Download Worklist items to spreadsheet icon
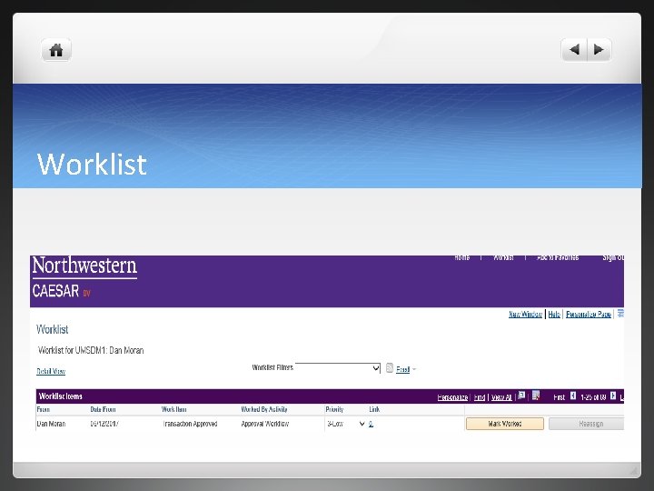 pyautogui.click(x=536, y=395)
